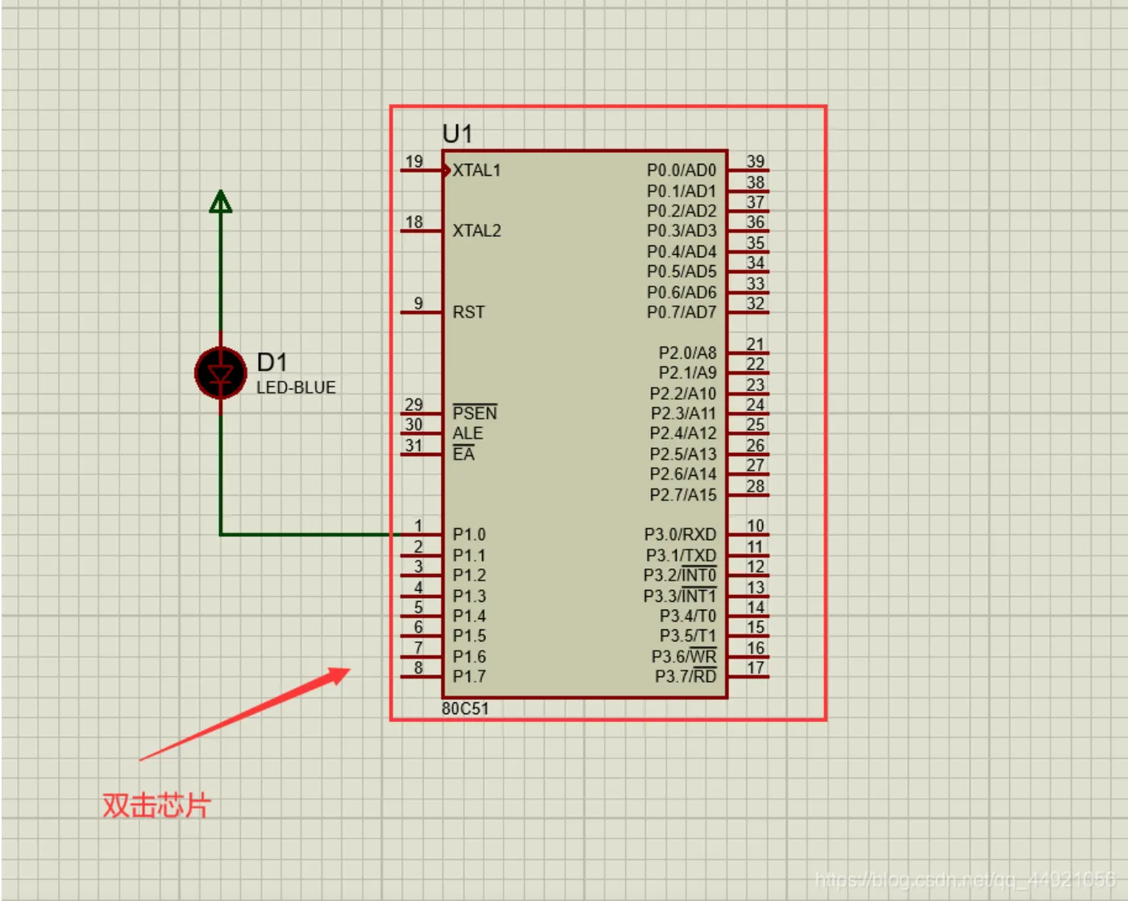Click the P0.0/AD0 pin label
This screenshot has width=1128, height=901.
coord(682,170)
